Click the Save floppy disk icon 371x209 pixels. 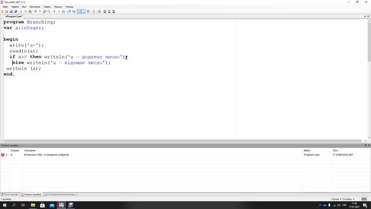point(11,12)
